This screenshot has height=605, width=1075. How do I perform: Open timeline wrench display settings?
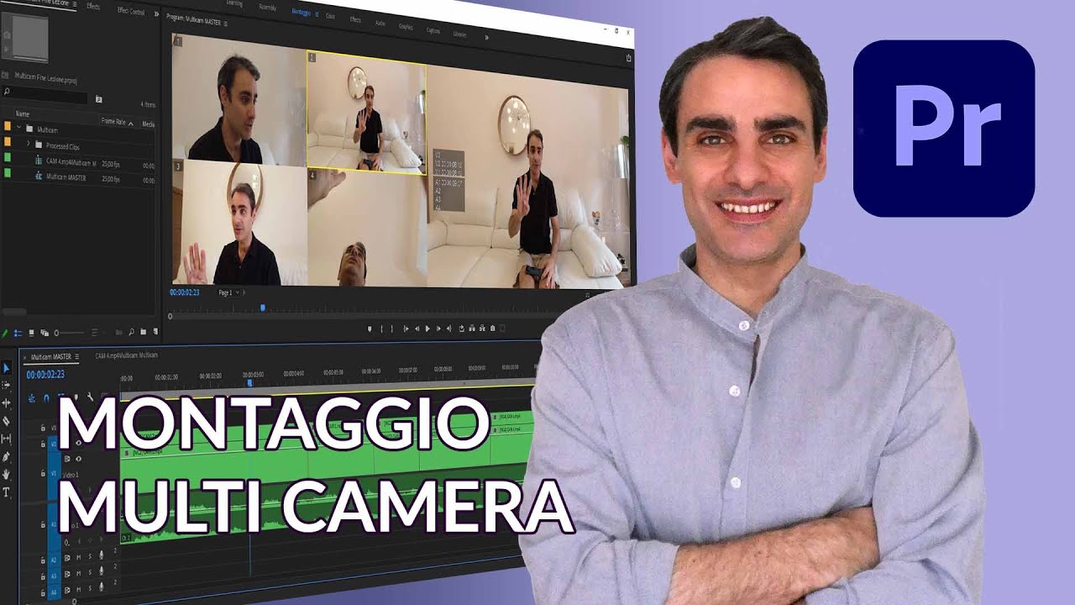click(90, 397)
